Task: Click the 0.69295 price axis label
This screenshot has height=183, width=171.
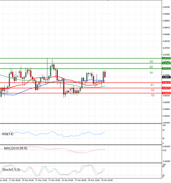Action: point(166,7)
